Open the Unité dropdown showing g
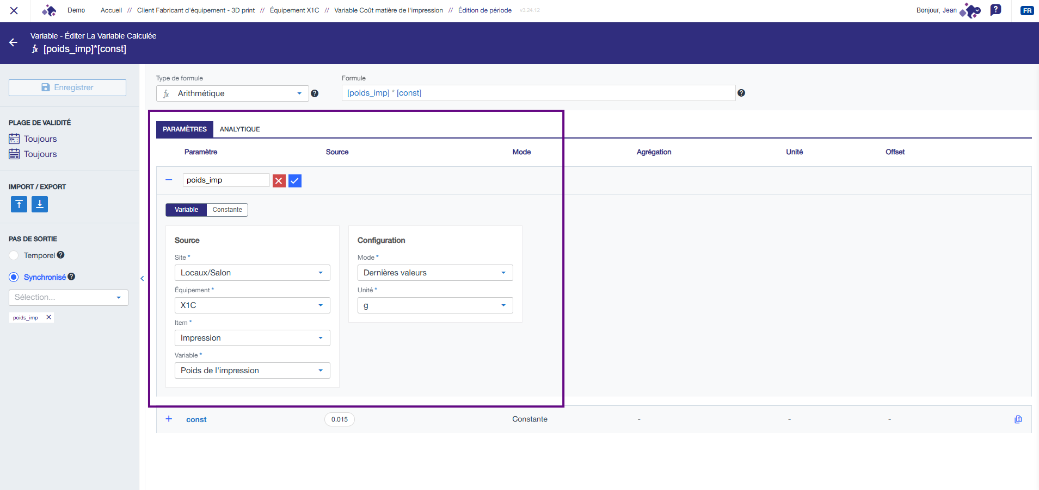 click(435, 305)
